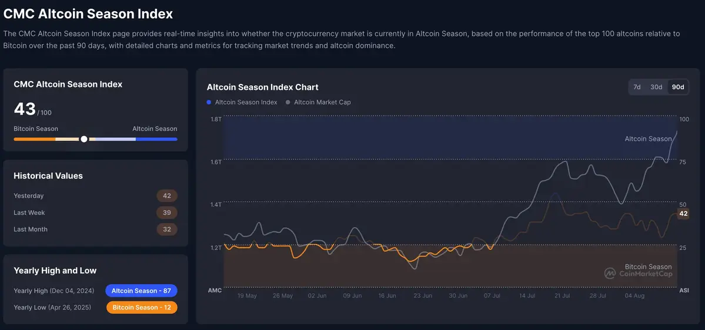Click the white index slider knob

83,139
